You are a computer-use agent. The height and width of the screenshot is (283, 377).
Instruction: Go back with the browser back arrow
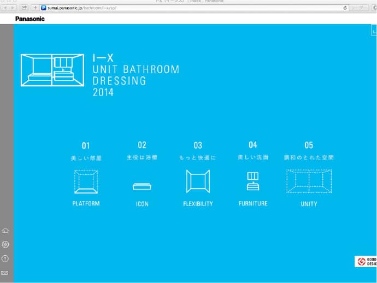pyautogui.click(x=5, y=8)
